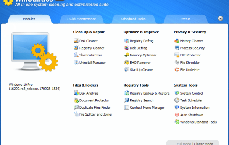Click the Auto Shutdown icon
The height and width of the screenshot is (145, 229).
click(x=177, y=115)
